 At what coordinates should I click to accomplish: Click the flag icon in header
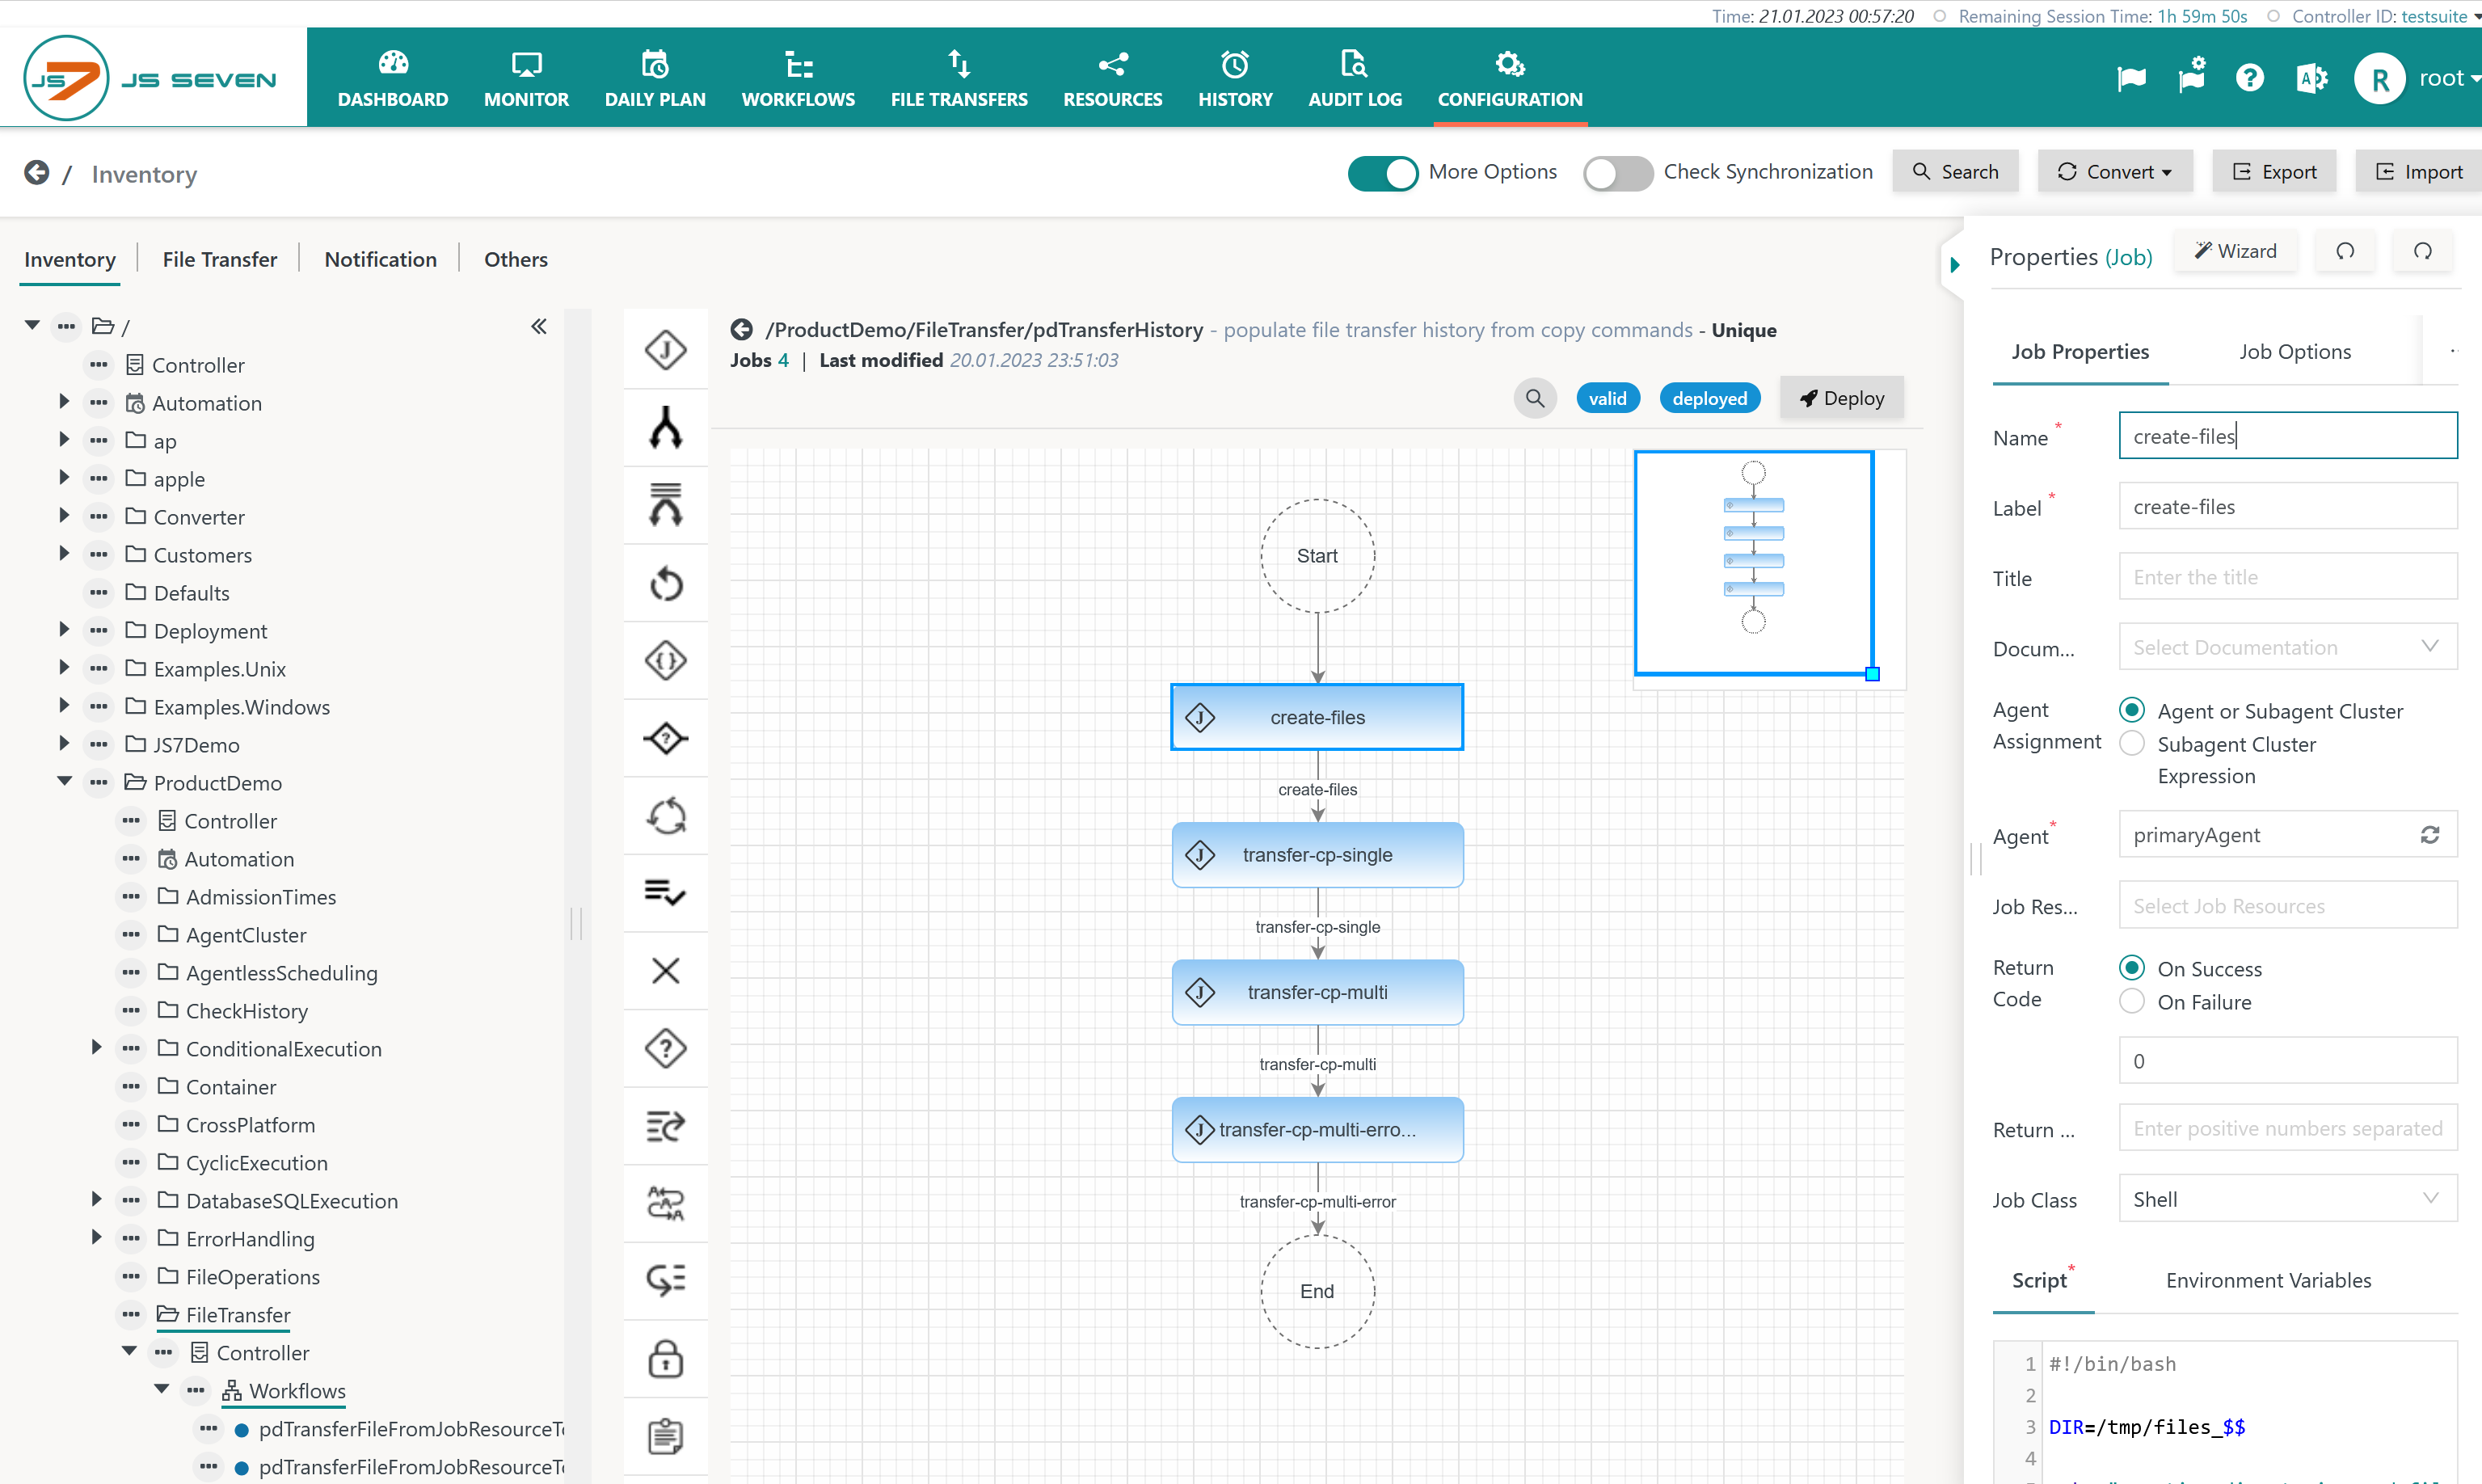click(2131, 78)
